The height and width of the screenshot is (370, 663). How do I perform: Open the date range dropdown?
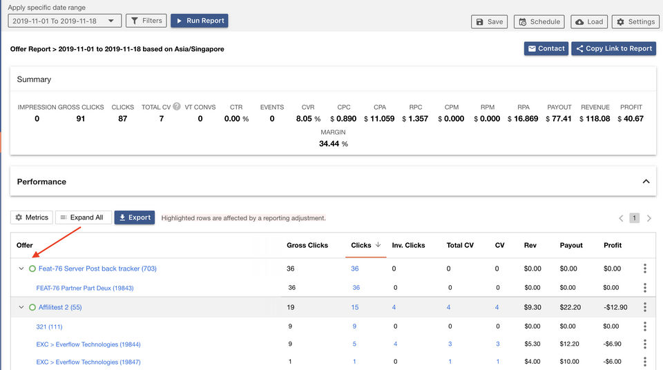[x=64, y=21]
